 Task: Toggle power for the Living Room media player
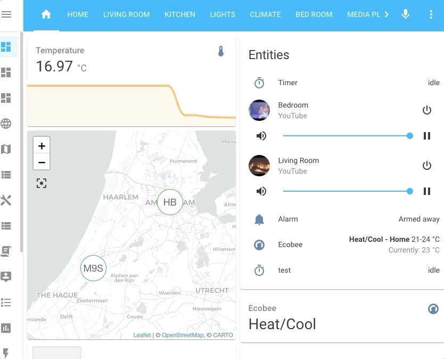(427, 165)
